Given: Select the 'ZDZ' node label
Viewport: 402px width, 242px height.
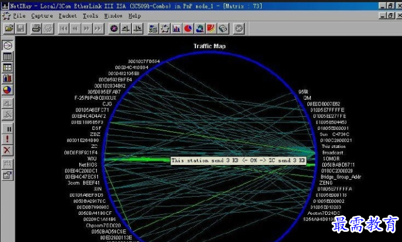Looking at the screenshot, I should (x=95, y=134).
